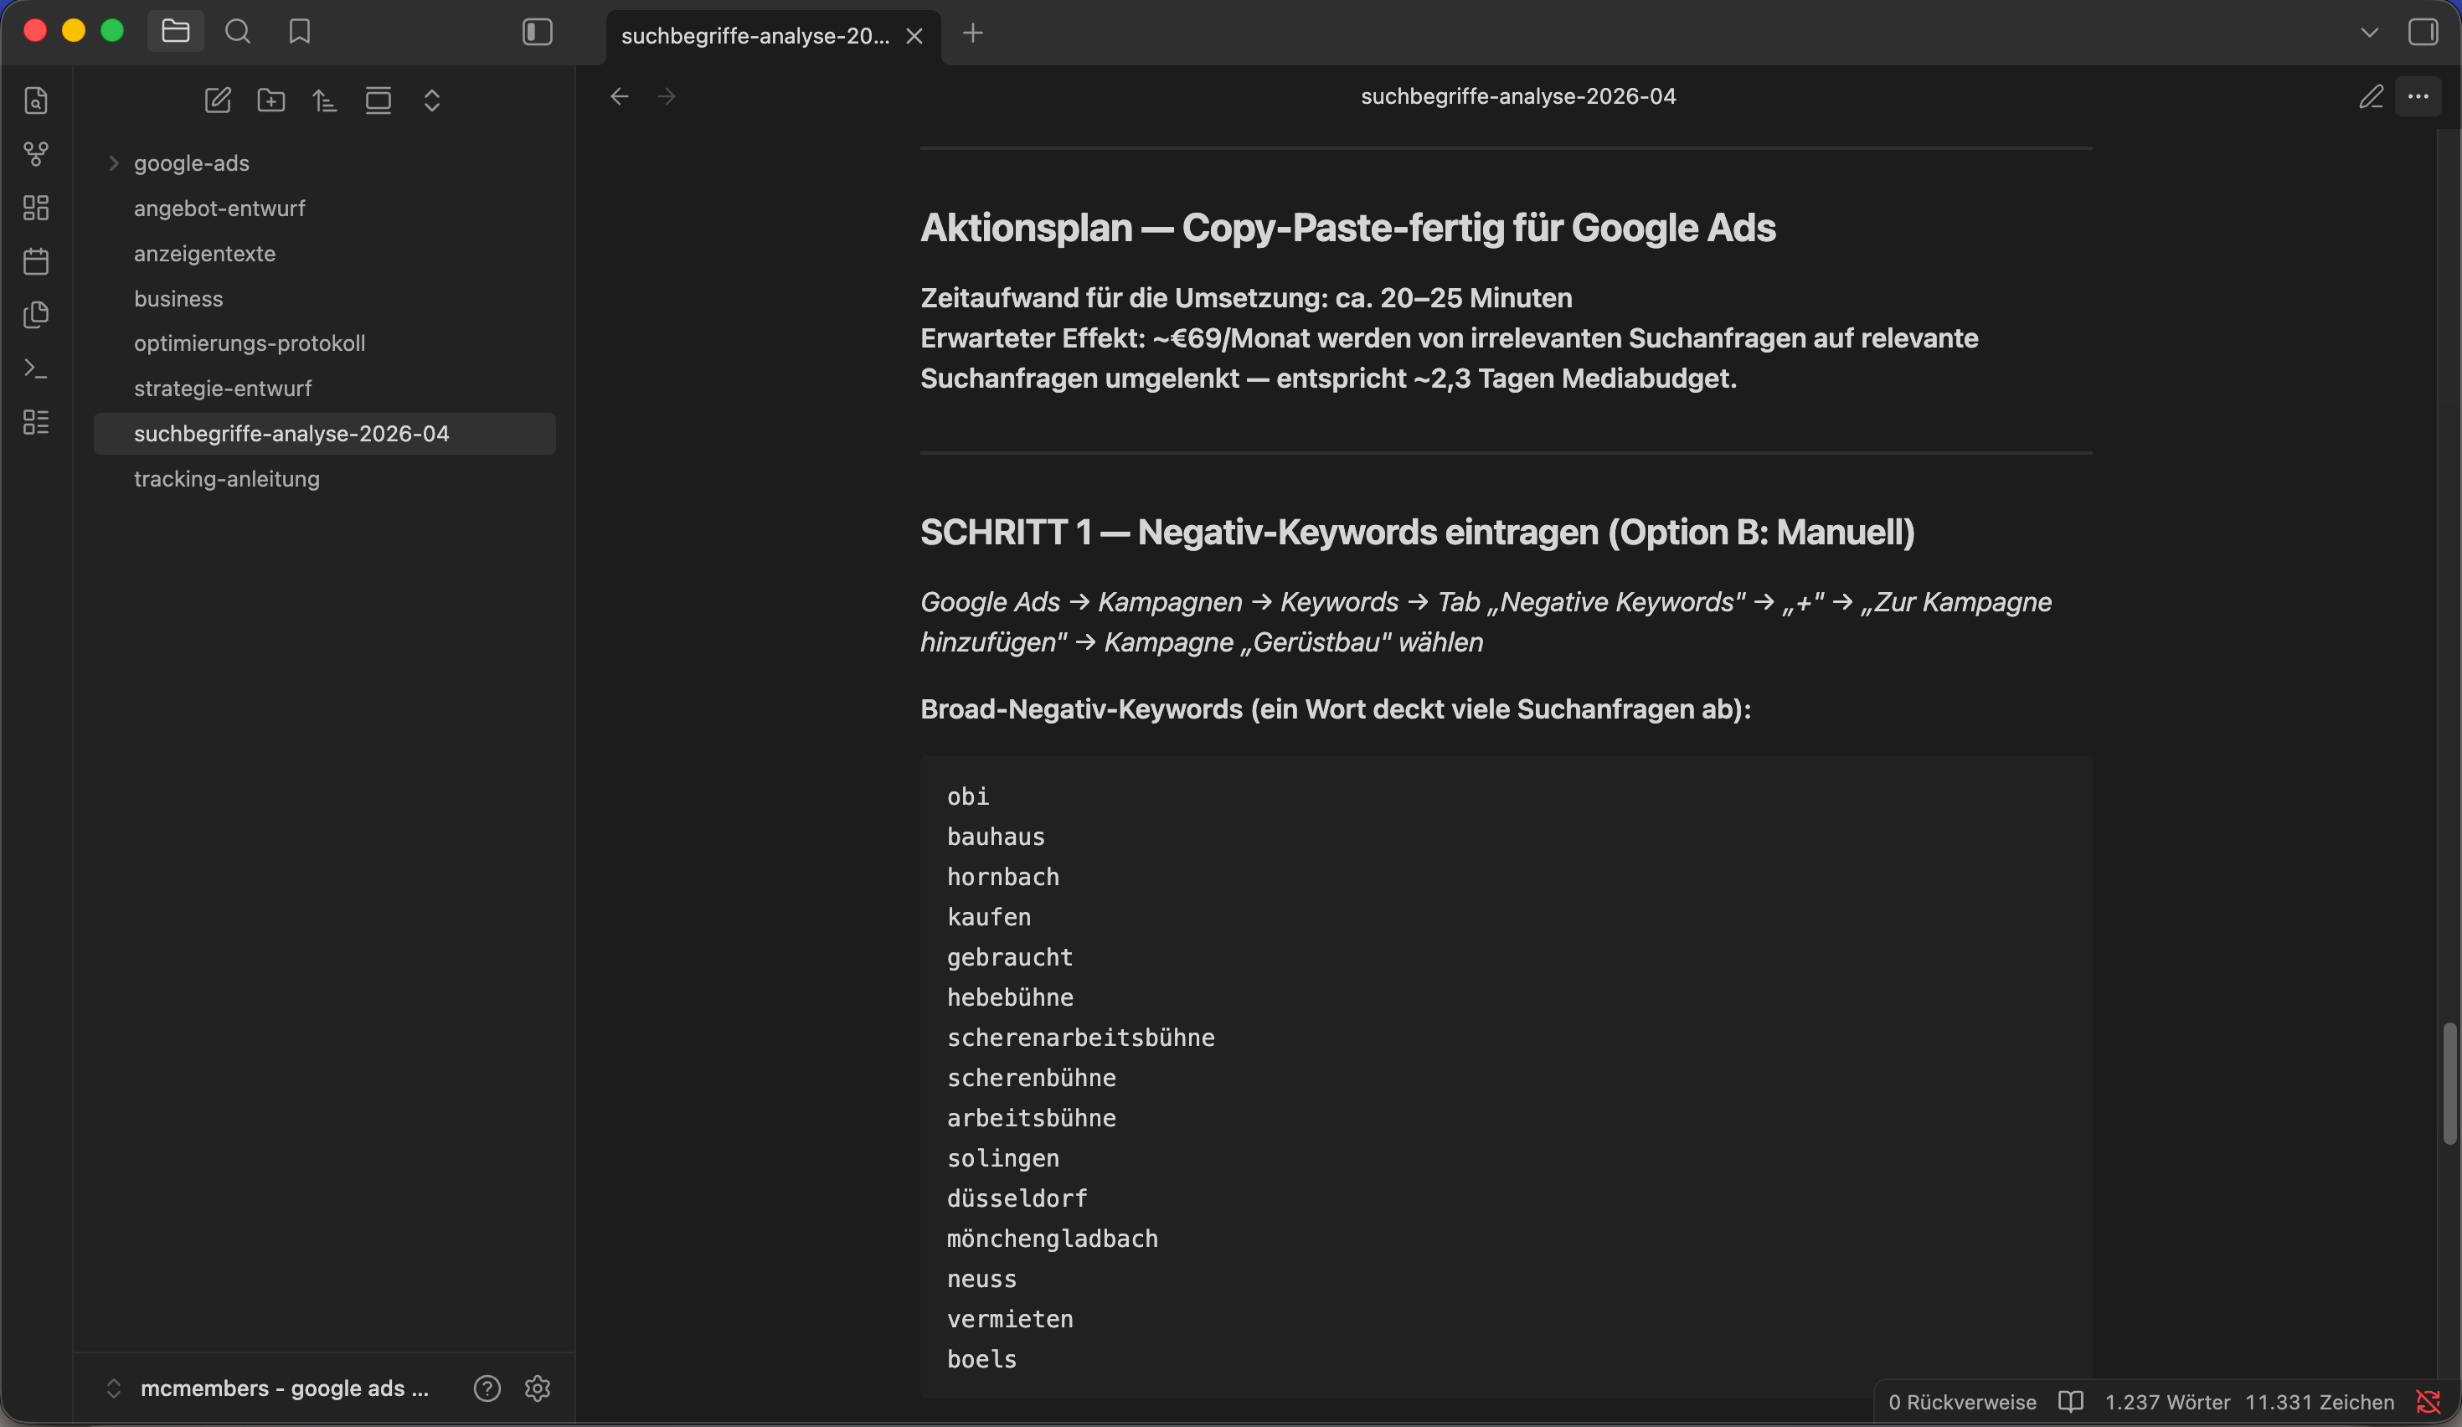
Task: Open the command palette ribbon icon
Action: pos(36,368)
